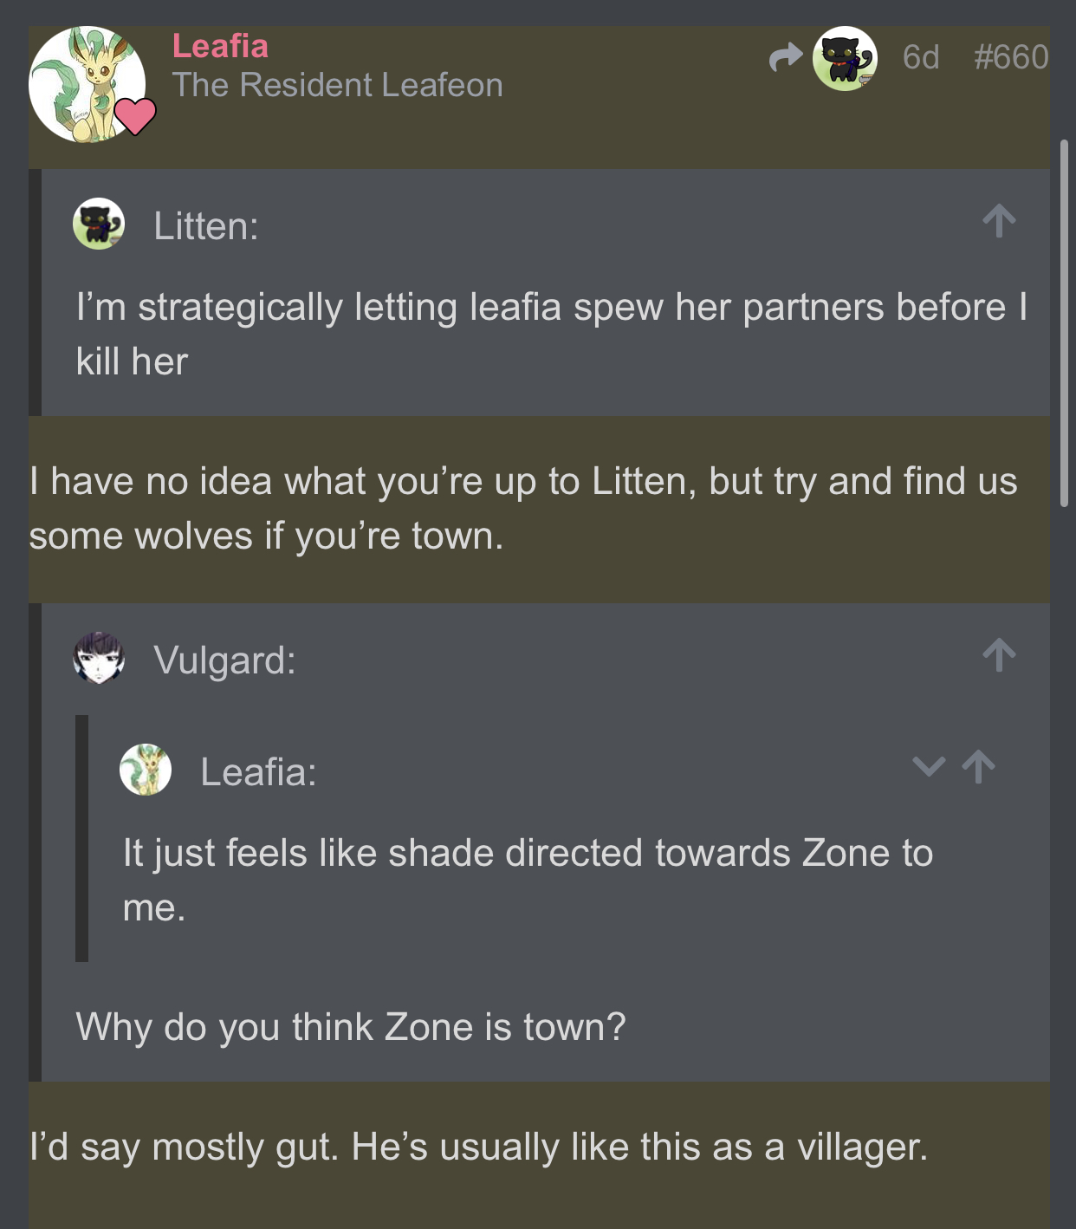
Task: Open the Leafia username link
Action: pos(220,46)
